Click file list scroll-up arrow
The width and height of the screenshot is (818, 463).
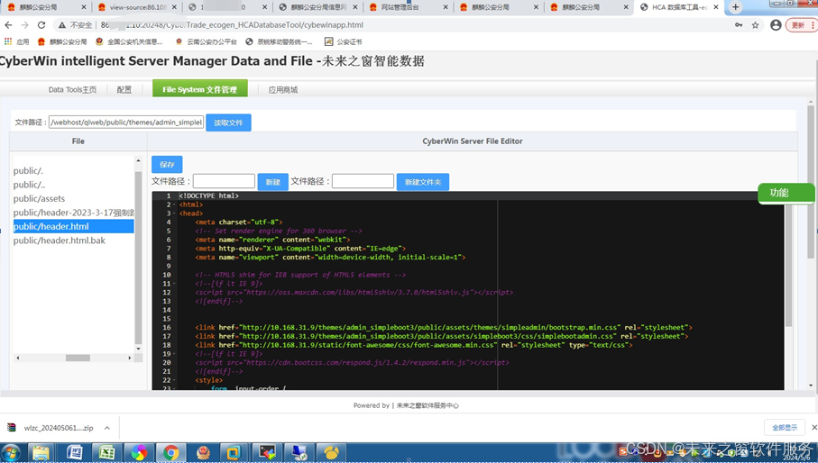tap(138, 160)
